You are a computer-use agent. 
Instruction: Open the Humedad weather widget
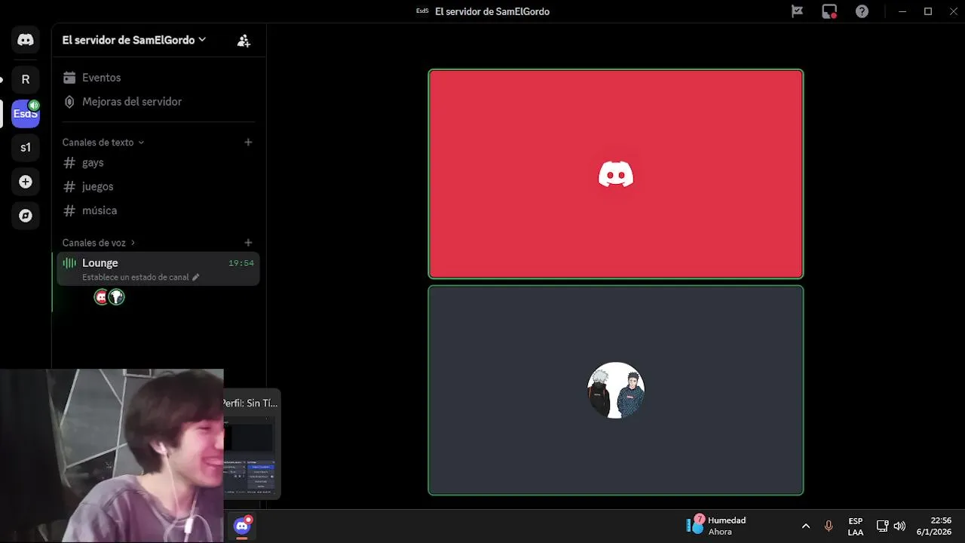[716, 526]
